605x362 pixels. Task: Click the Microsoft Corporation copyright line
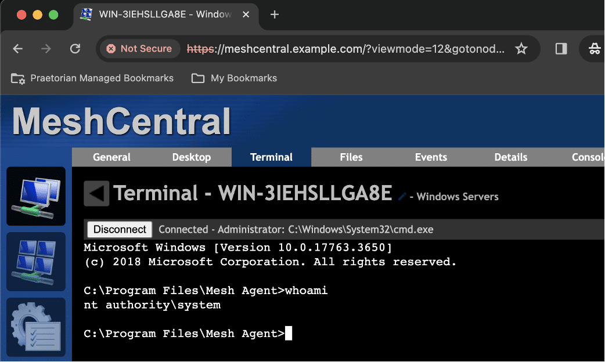[270, 262]
